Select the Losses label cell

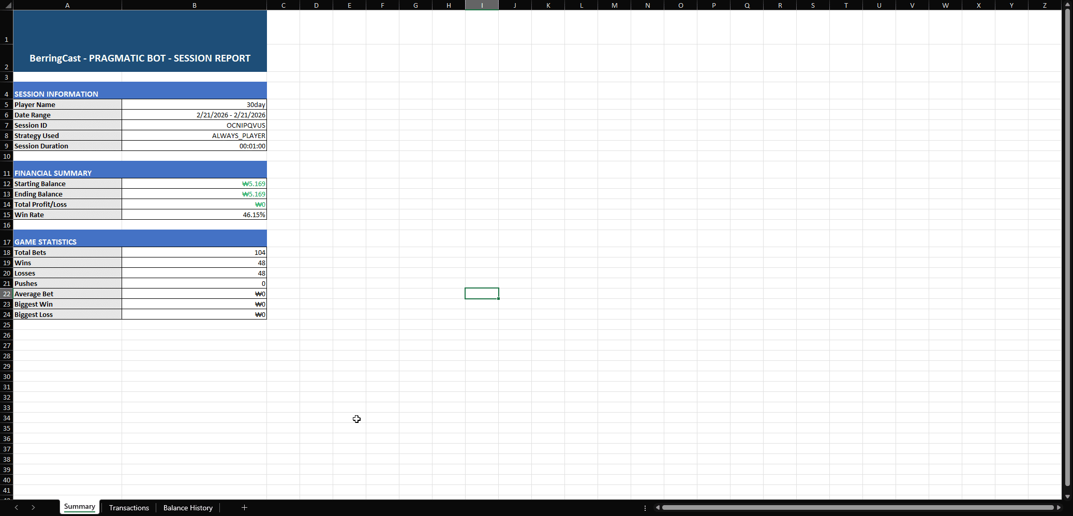68,273
